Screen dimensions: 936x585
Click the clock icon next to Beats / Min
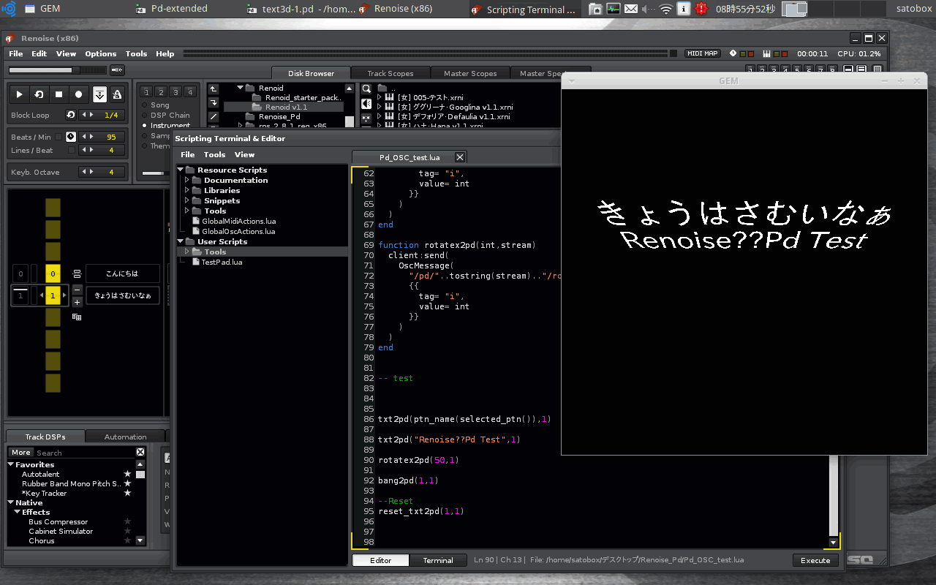(71, 137)
